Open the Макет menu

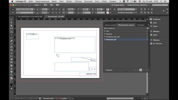click(x=54, y=1)
